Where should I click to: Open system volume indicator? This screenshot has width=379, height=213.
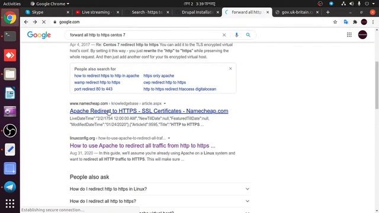point(352,4)
